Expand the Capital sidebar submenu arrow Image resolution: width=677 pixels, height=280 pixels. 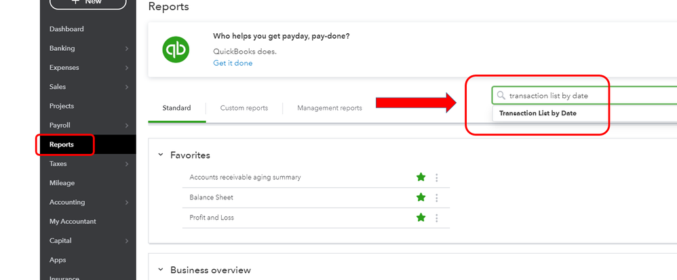pos(126,241)
